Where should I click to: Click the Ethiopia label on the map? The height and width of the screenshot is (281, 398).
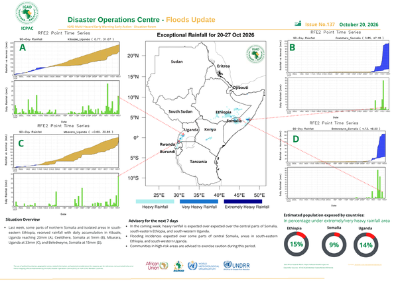pos(224,112)
